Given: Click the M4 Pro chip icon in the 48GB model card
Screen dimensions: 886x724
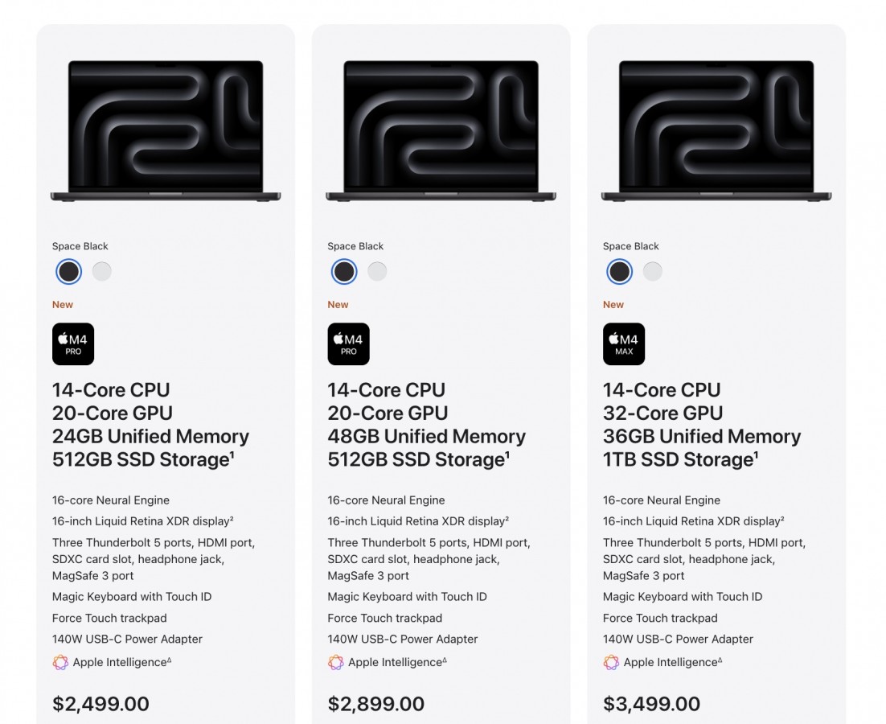Looking at the screenshot, I should [x=348, y=344].
